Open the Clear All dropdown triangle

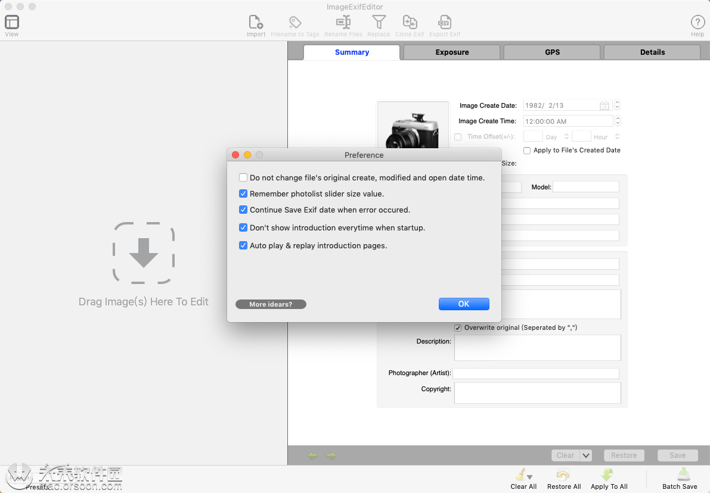coord(530,477)
